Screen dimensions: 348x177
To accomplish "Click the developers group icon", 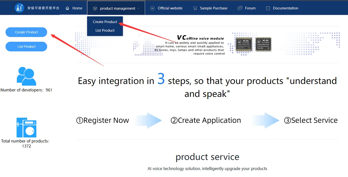I will click(26, 76).
